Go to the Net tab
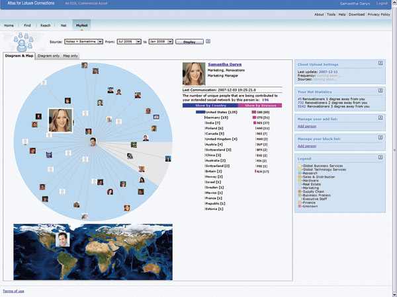397x297 pixels. [64, 26]
